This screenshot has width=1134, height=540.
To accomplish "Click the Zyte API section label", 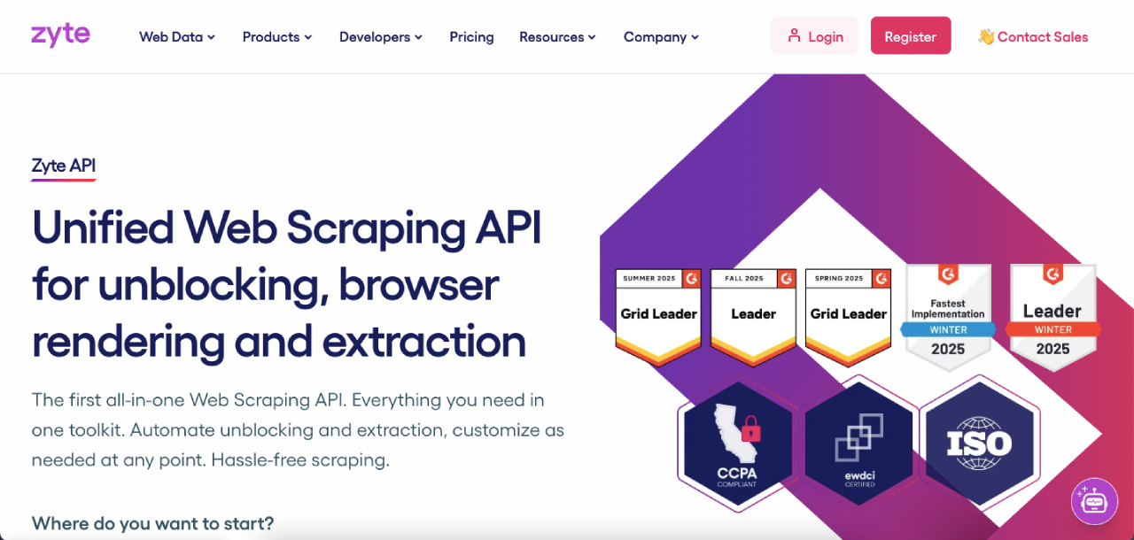I will (x=63, y=166).
